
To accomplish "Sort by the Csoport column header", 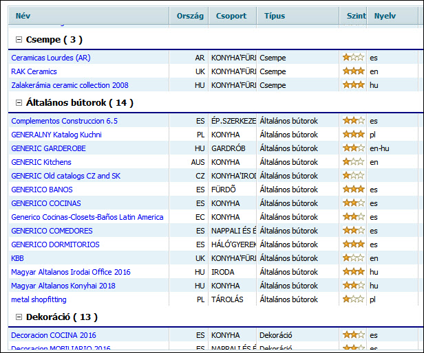I will point(231,16).
